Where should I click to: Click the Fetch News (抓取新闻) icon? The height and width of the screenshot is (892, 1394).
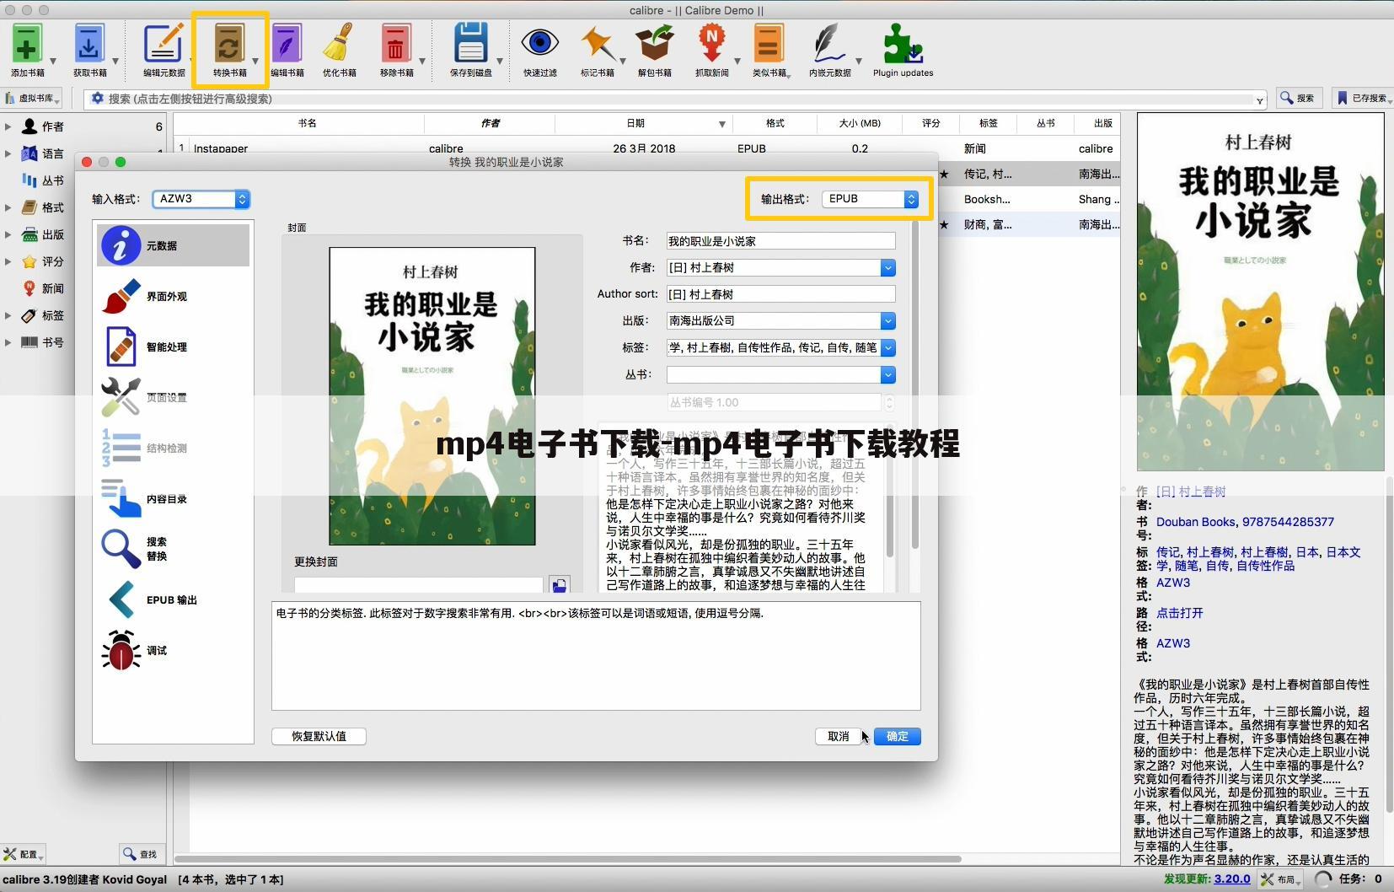(711, 44)
